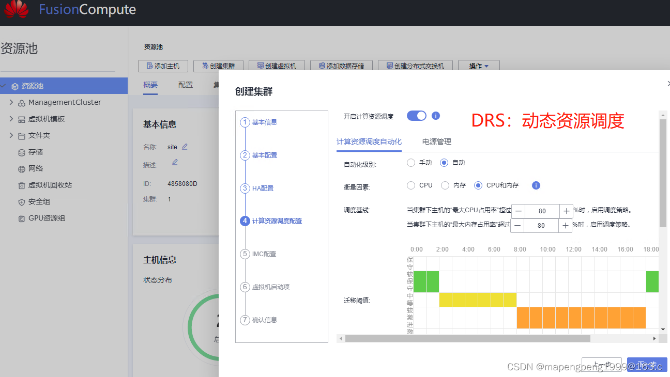Select CPU as measurement factor

pyautogui.click(x=411, y=185)
